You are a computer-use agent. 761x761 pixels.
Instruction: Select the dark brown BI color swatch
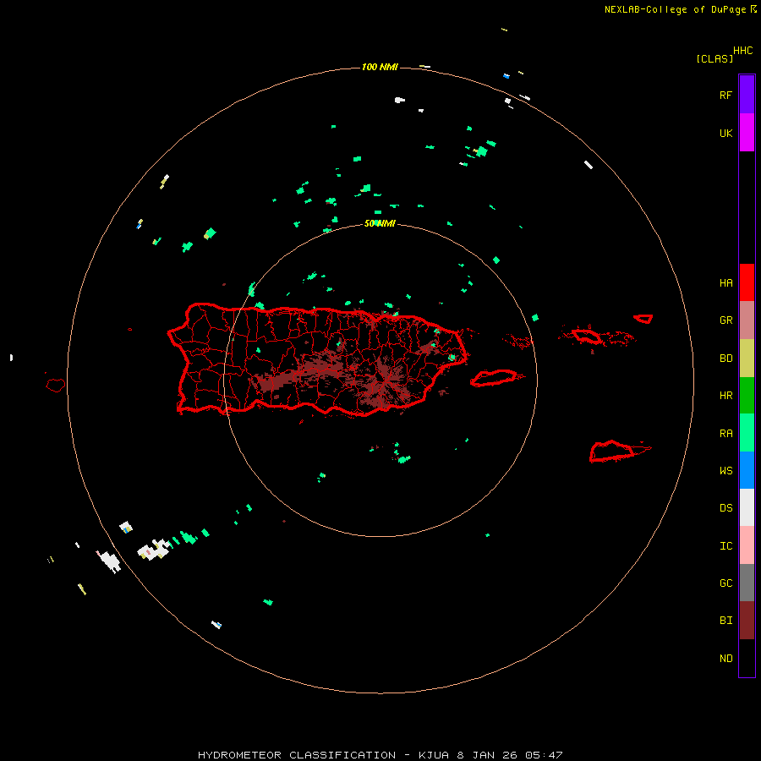point(747,621)
